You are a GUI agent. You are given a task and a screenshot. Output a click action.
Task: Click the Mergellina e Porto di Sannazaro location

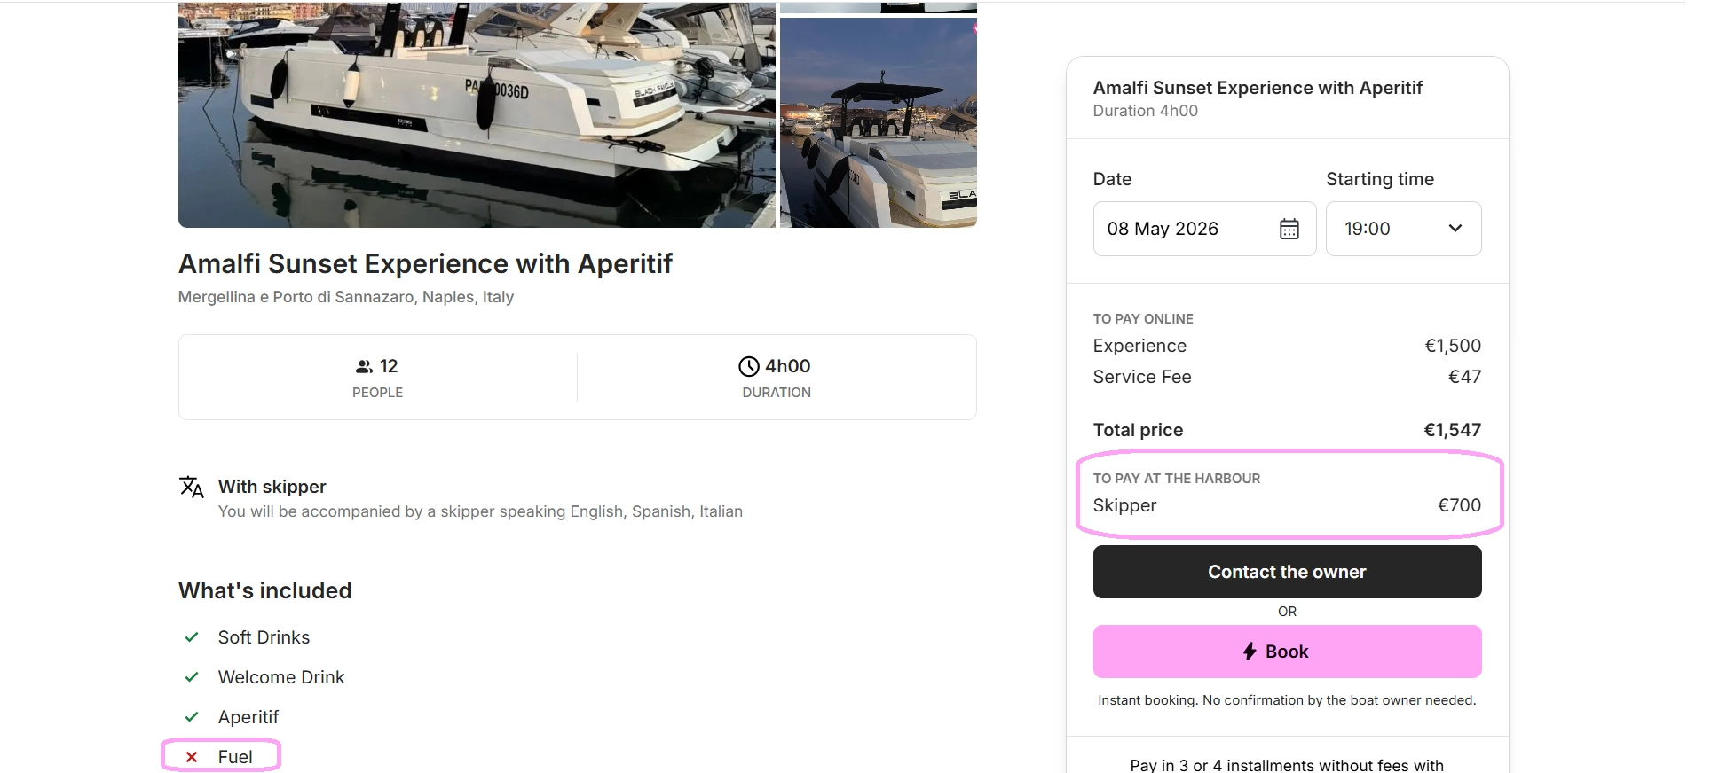[346, 297]
